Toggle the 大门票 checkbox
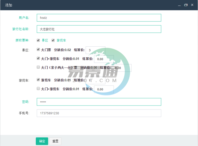 pyautogui.click(x=38, y=50)
